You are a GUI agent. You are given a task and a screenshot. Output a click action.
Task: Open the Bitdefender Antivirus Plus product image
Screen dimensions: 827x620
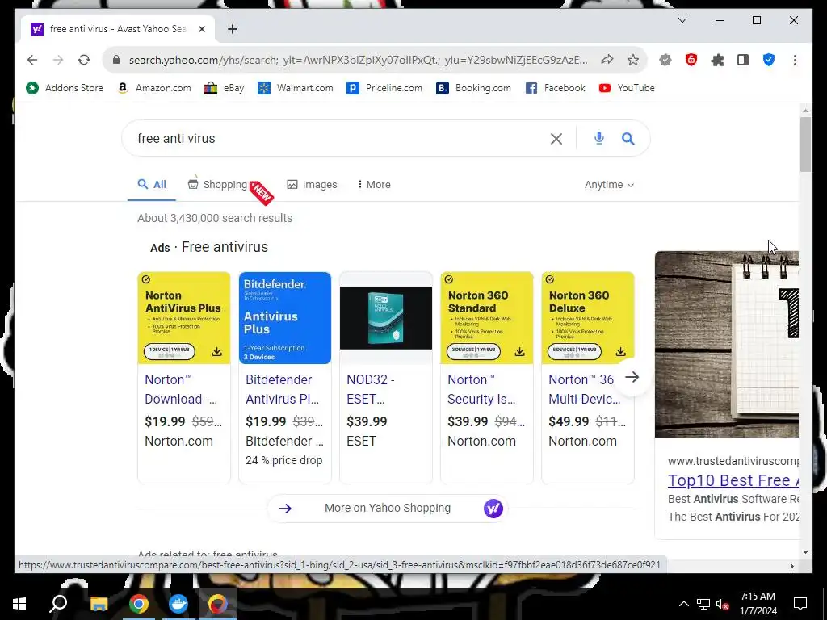(x=285, y=318)
